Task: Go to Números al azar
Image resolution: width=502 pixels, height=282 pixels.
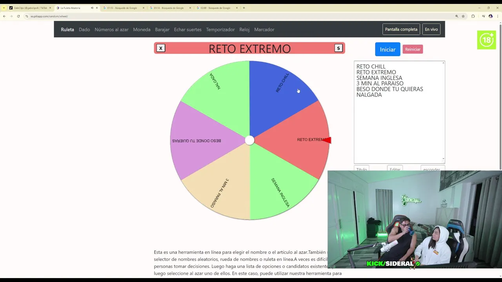Action: 111,29
